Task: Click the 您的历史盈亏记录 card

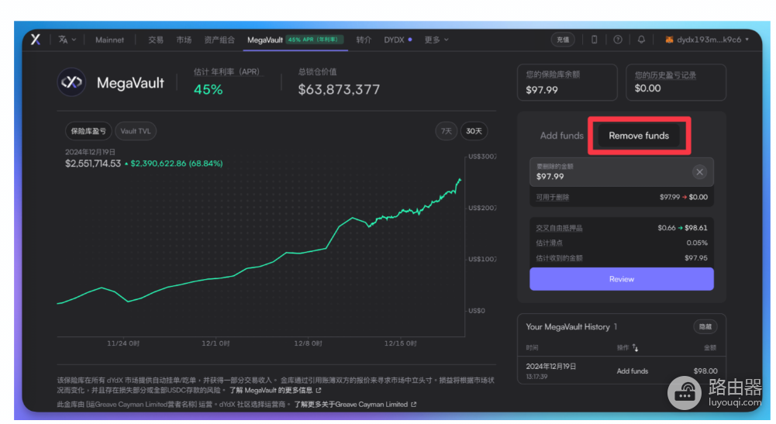Action: [676, 82]
